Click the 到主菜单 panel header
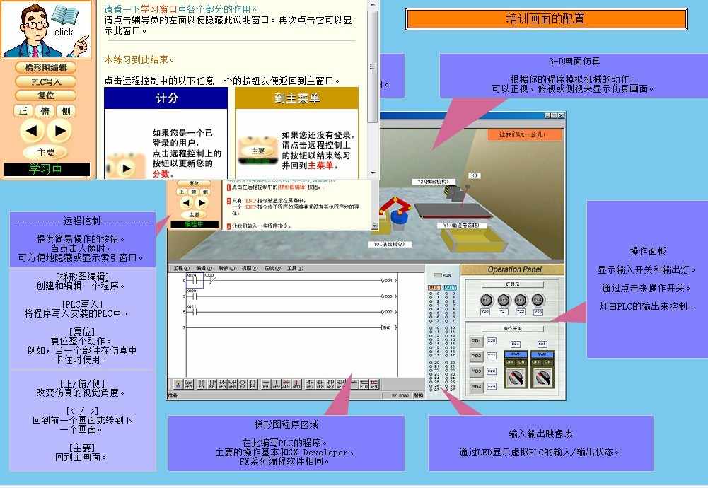 click(296, 98)
